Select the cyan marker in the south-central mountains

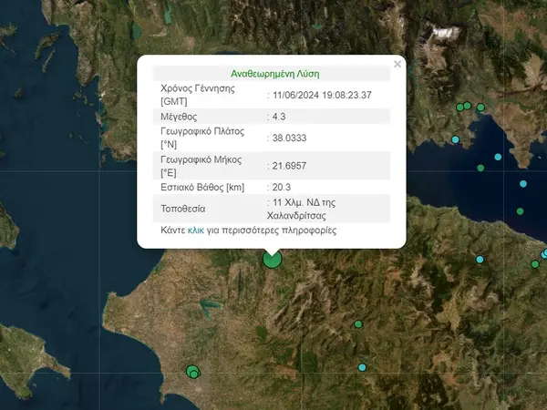[363, 367]
